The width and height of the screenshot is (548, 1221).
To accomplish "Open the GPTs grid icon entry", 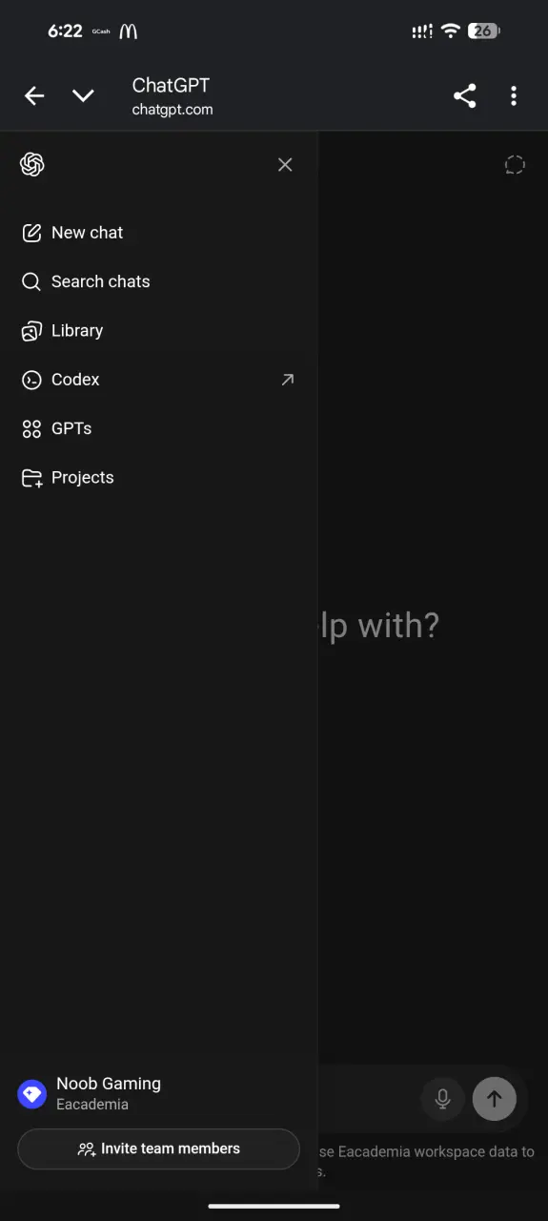I will click(x=158, y=428).
